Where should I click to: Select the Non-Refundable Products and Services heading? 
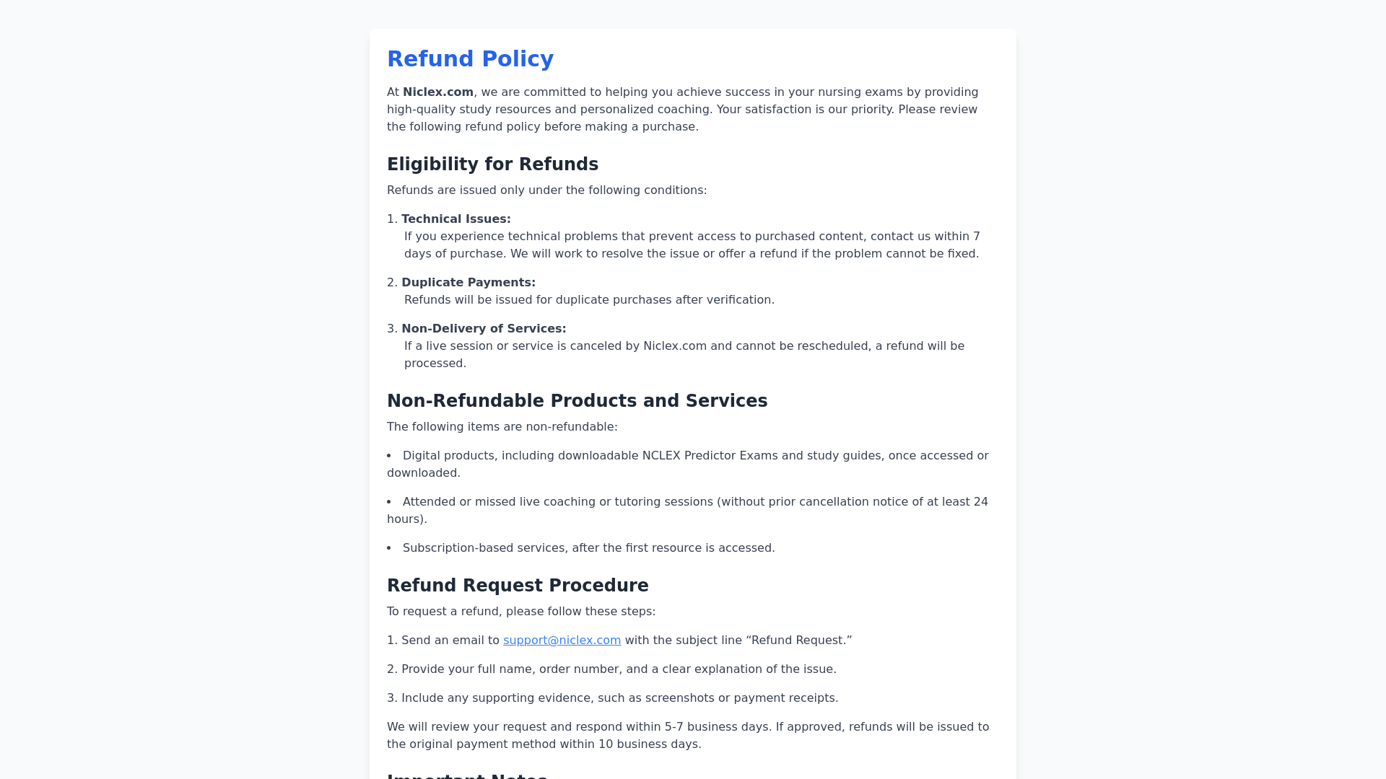coord(577,401)
